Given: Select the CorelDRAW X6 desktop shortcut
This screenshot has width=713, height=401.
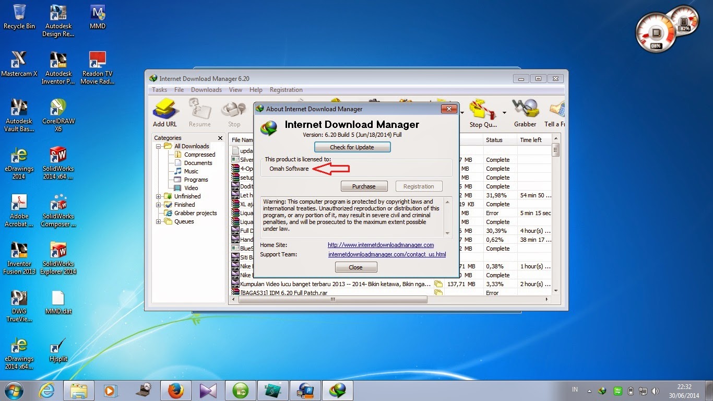Looking at the screenshot, I should 58,115.
